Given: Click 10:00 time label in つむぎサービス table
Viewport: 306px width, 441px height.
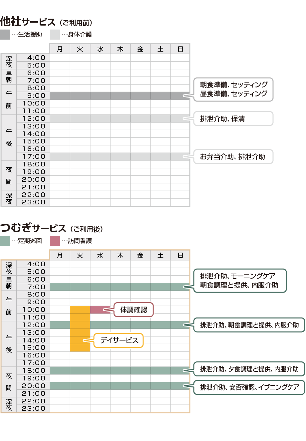Looking at the screenshot, I should 34,310.
